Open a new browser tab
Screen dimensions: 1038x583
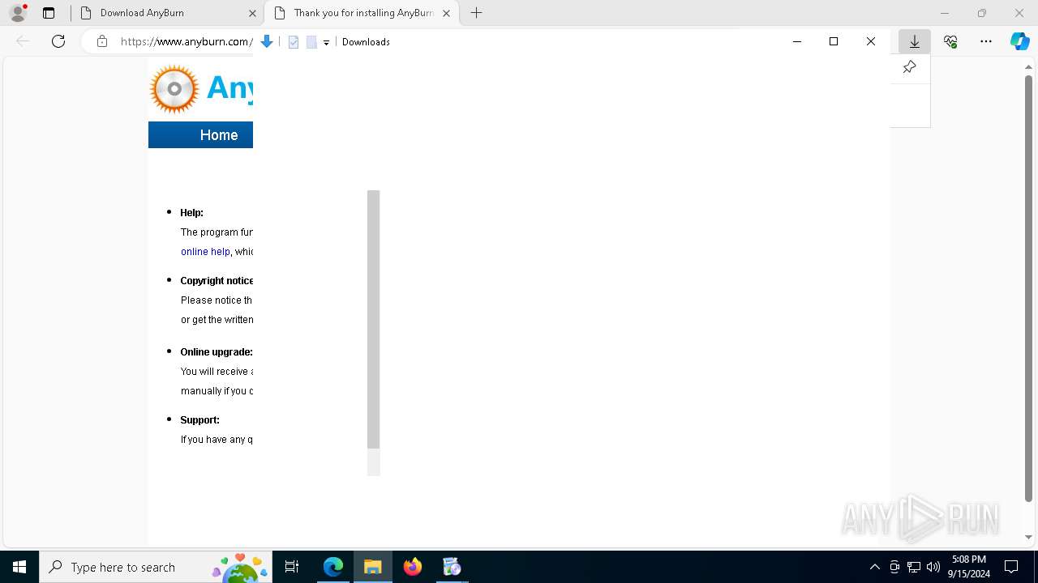pos(477,13)
